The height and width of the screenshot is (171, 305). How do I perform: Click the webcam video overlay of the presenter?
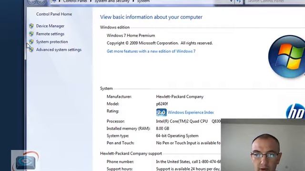(263, 145)
